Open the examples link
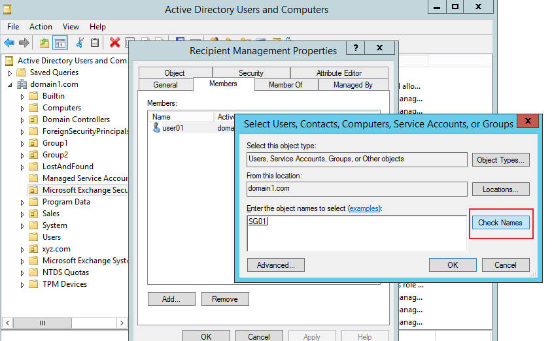The height and width of the screenshot is (341, 552). coord(364,208)
